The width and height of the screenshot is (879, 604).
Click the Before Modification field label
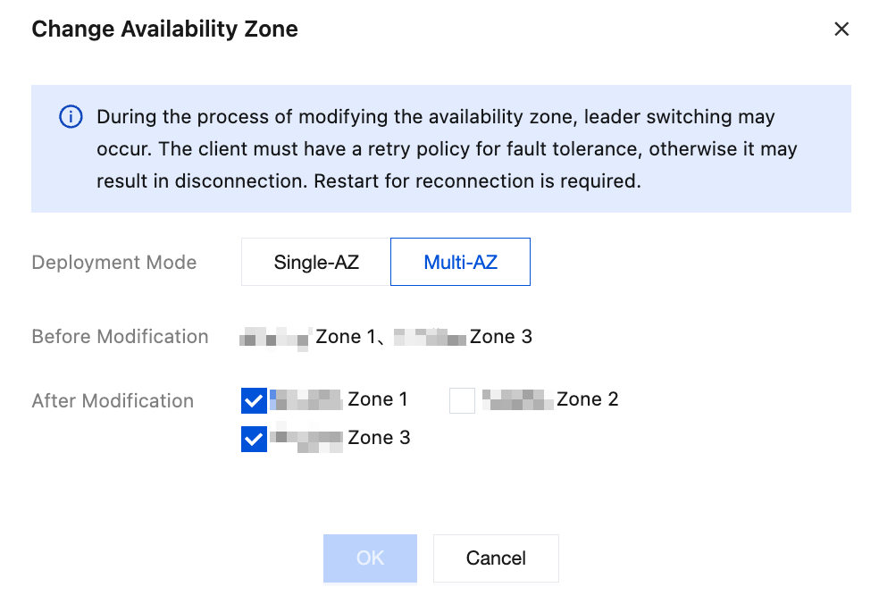120,337
